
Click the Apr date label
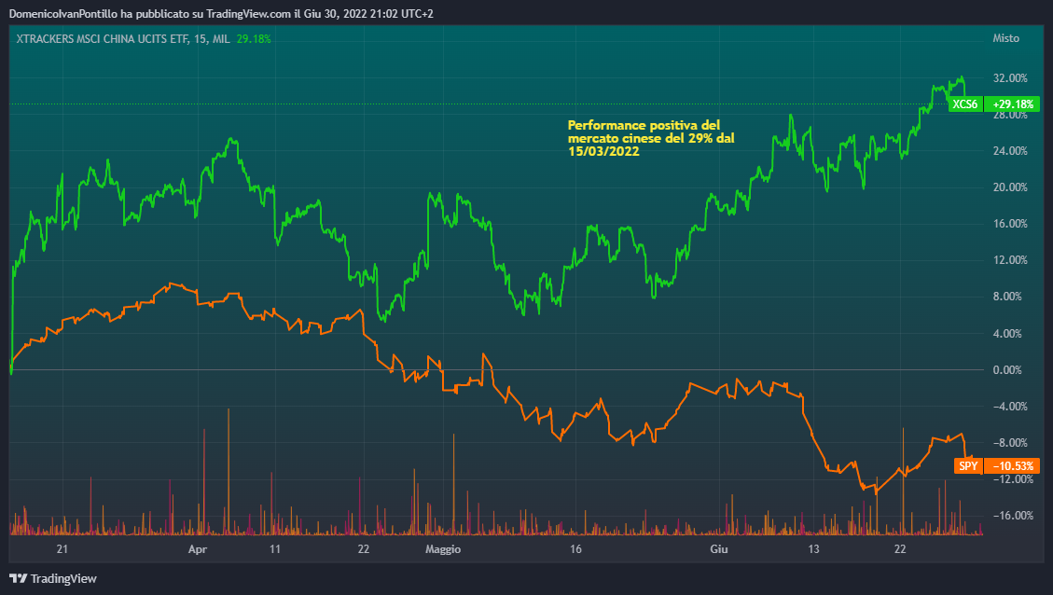(198, 549)
